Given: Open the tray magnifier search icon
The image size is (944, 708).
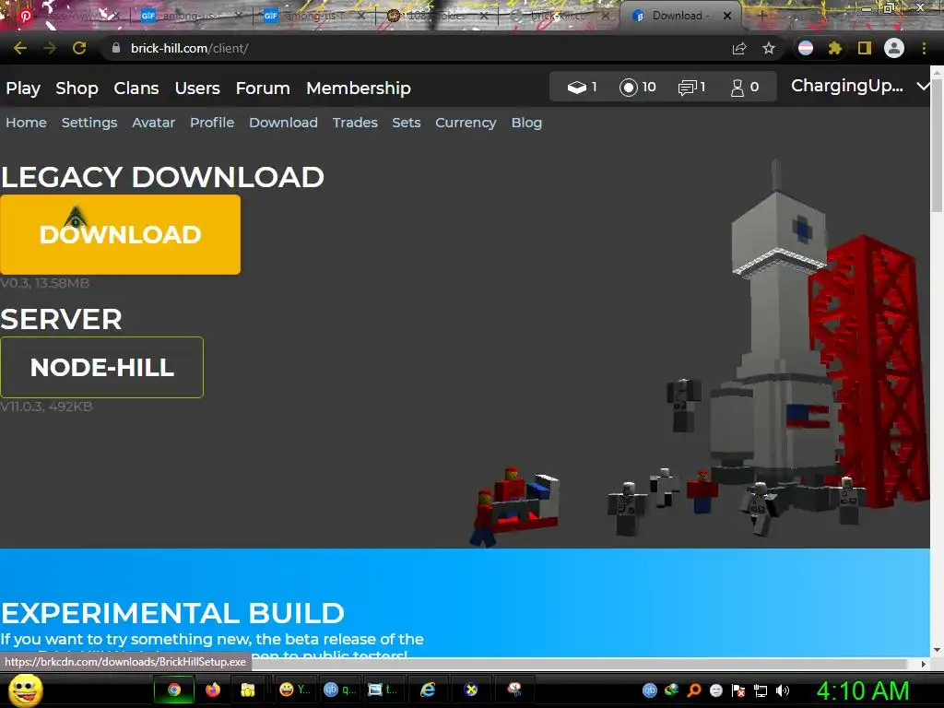Looking at the screenshot, I should (693, 690).
